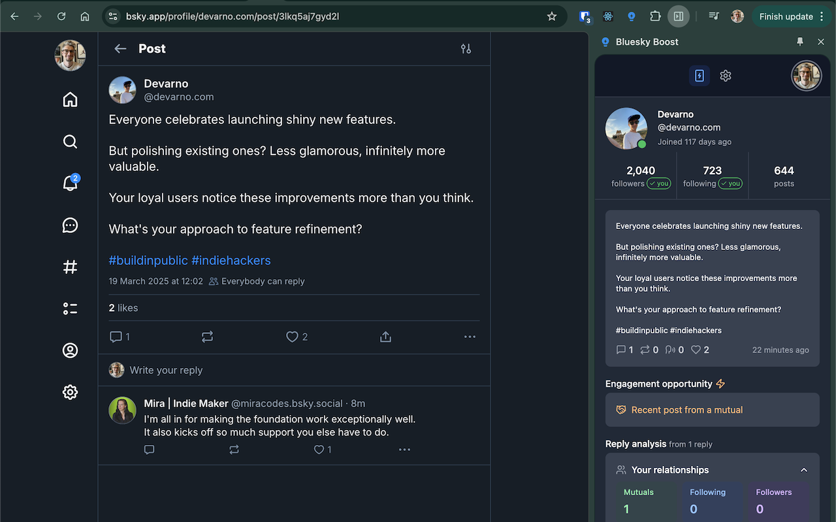
Task: Click the account avatar in Bluesky Boost
Action: pyautogui.click(x=807, y=76)
